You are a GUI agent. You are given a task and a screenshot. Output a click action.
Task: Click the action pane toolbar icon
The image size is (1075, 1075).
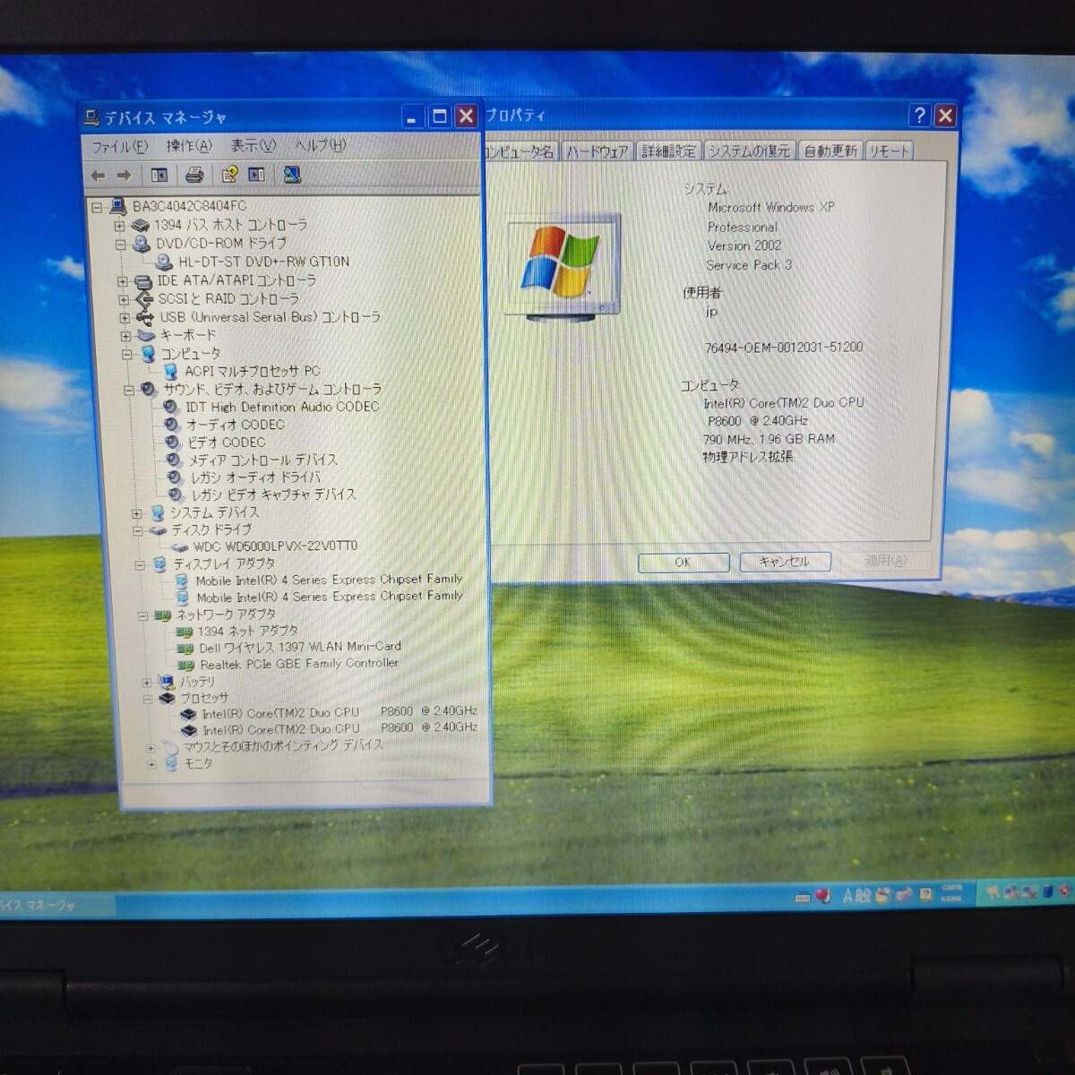pos(256,175)
